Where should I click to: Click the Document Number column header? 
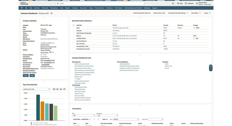(x=106, y=124)
